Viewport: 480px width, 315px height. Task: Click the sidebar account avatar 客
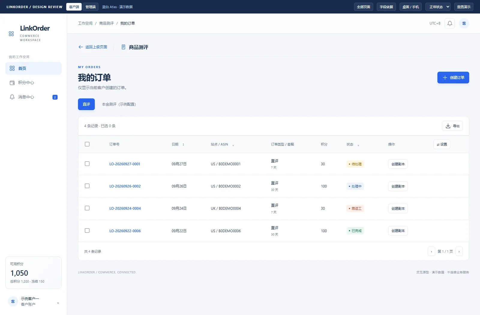click(13, 301)
